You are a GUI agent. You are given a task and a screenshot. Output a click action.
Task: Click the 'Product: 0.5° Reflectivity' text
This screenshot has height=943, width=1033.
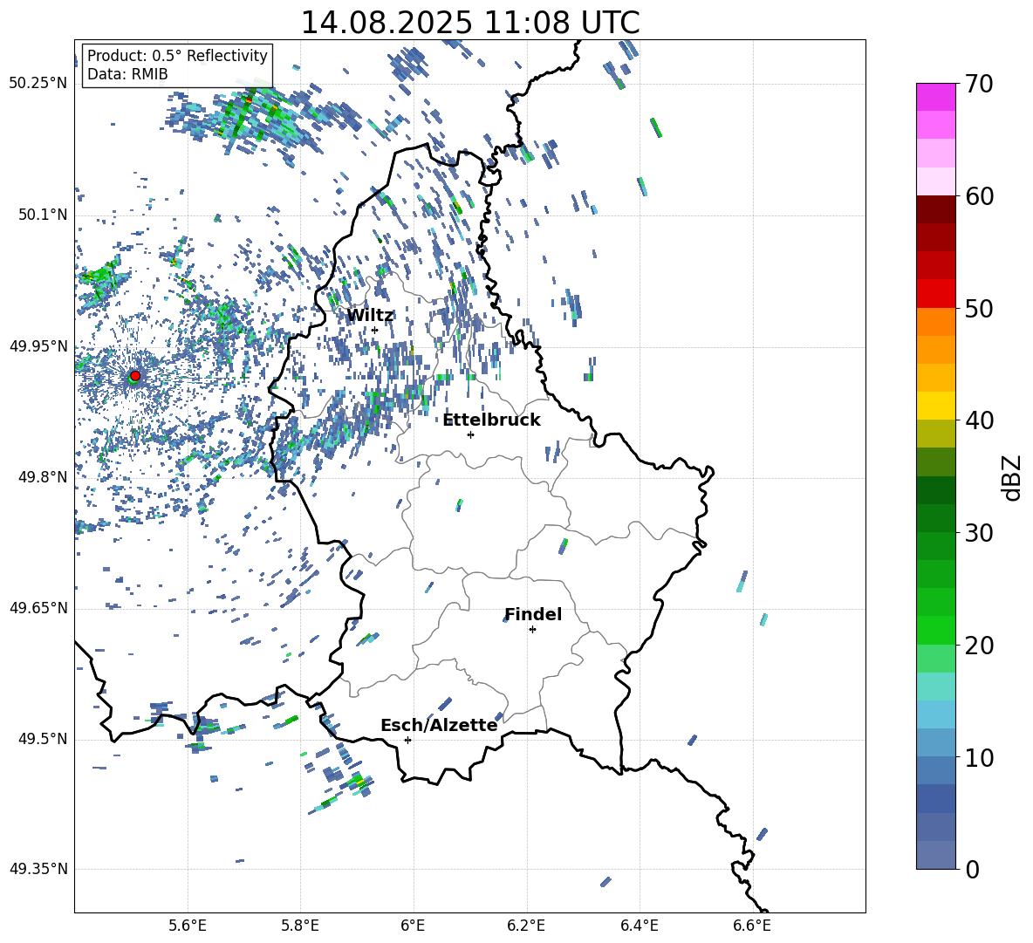click(177, 56)
